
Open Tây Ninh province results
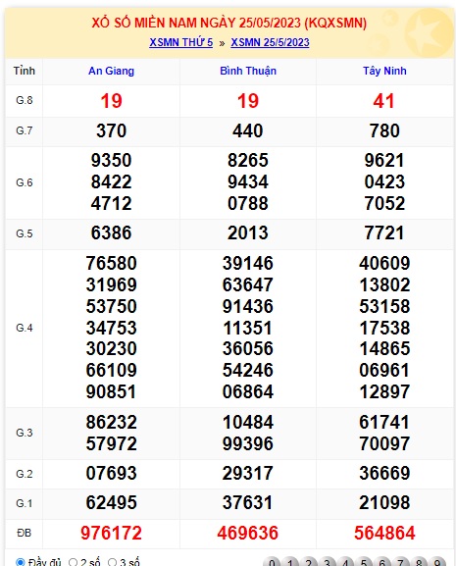[x=384, y=71]
